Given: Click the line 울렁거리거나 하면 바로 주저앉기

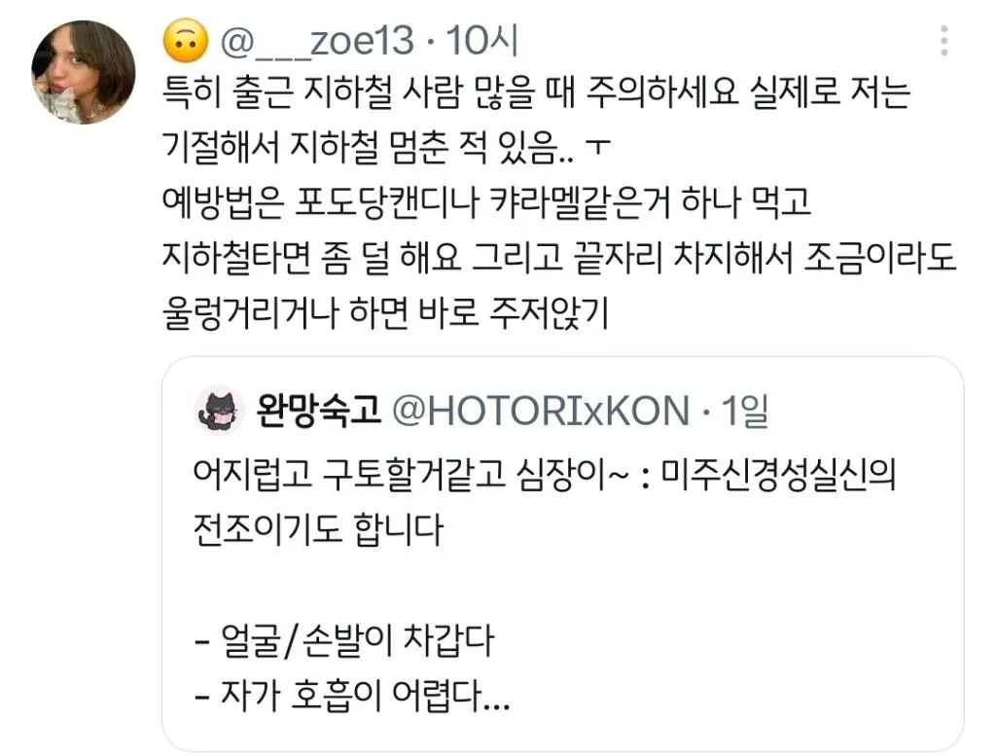Looking at the screenshot, I should point(385,312).
